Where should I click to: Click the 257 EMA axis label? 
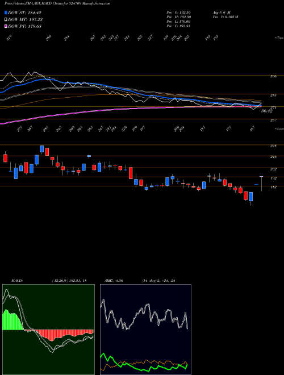tap(273, 120)
